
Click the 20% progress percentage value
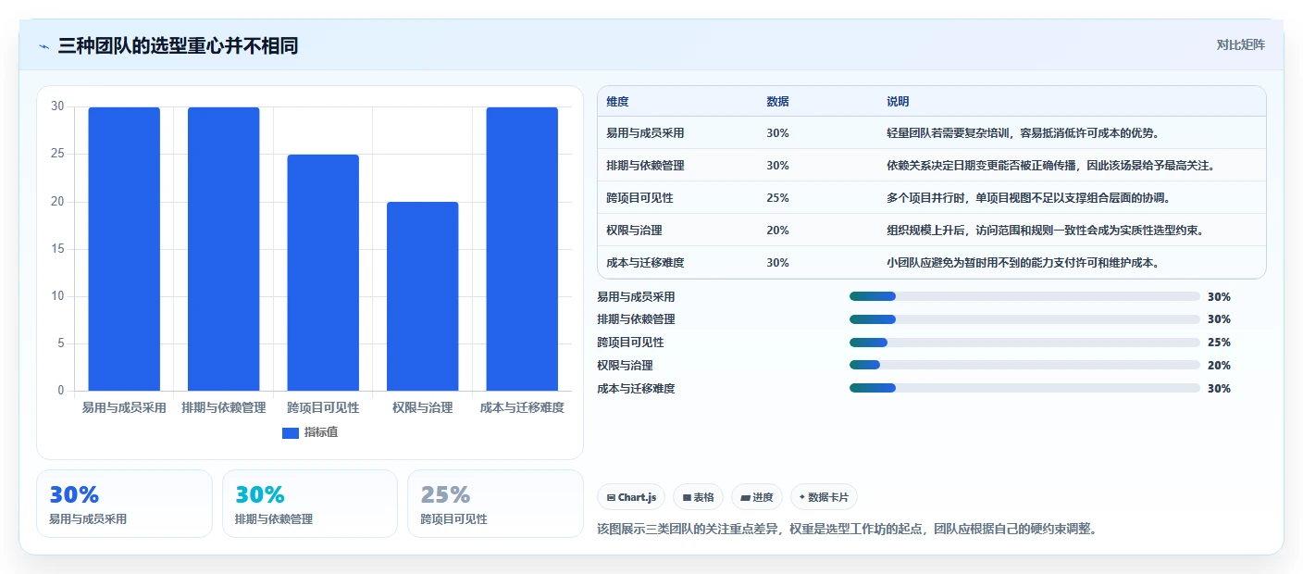1219,366
